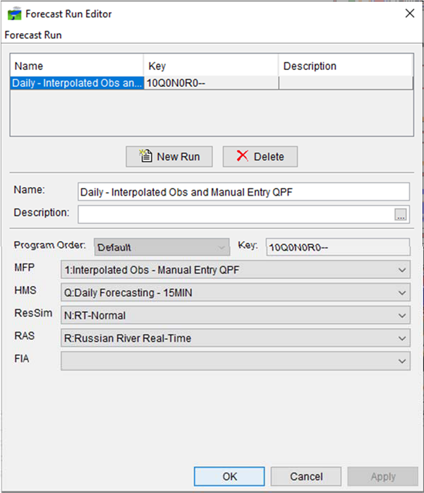Click into the Name text field
Screen dimensions: 424x493
click(243, 191)
